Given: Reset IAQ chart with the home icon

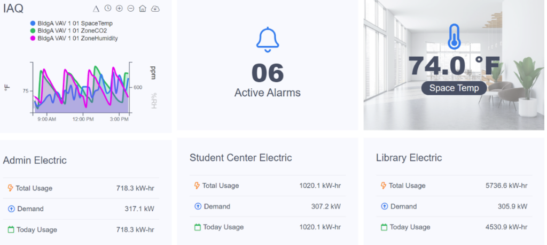Looking at the screenshot, I should click(x=142, y=9).
